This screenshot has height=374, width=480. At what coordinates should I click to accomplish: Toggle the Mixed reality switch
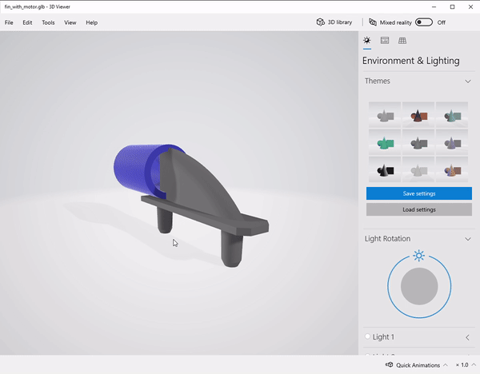coord(423,22)
